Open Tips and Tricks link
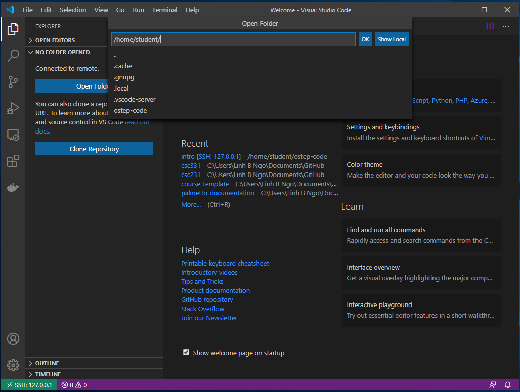The image size is (520, 392). (x=202, y=282)
